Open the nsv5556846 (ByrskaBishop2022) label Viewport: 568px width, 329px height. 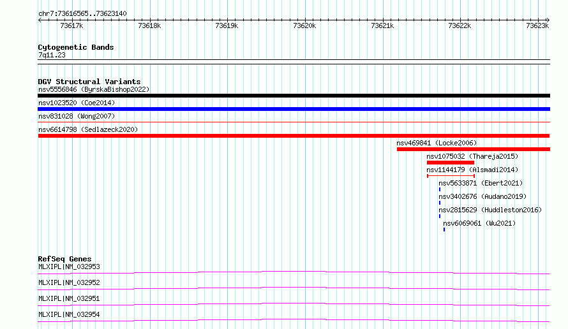(x=94, y=89)
